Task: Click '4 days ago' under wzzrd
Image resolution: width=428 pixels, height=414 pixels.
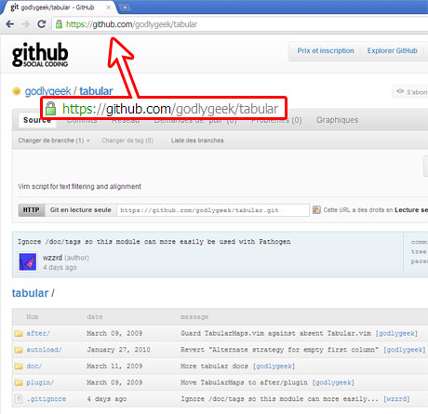Action: (x=60, y=267)
